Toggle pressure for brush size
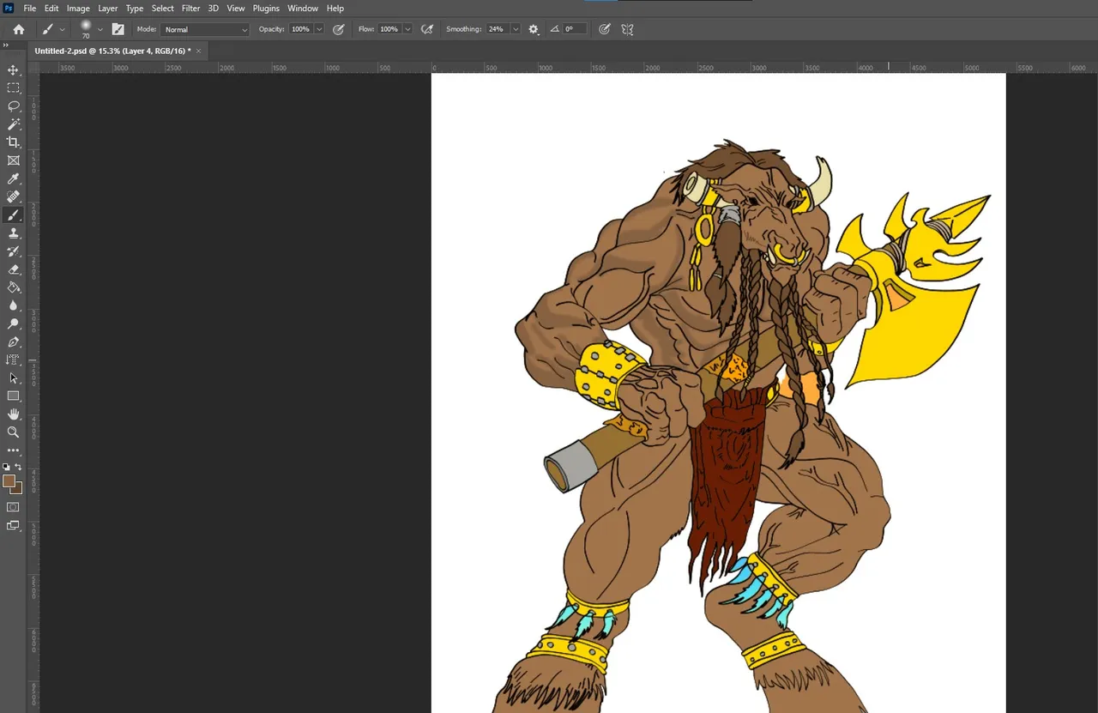1098x713 pixels. click(x=605, y=29)
